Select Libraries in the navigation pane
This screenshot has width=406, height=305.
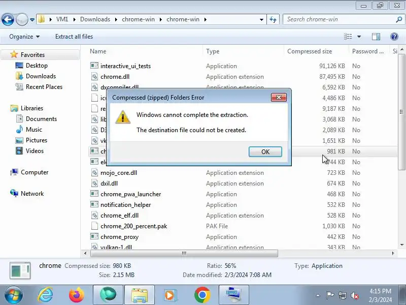pos(32,108)
